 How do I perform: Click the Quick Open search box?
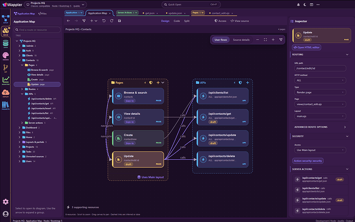click(x=191, y=5)
